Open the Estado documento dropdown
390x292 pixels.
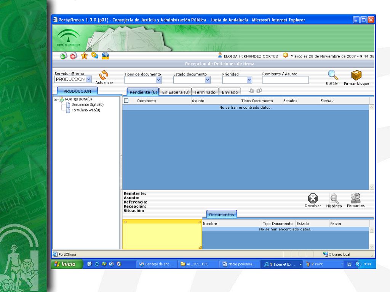[208, 80]
